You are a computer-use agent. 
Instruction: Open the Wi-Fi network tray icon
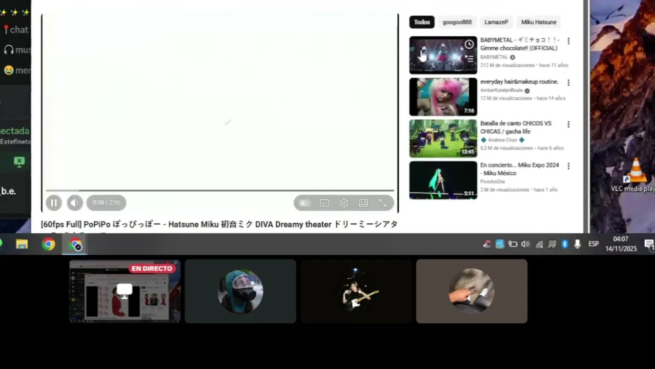[539, 244]
